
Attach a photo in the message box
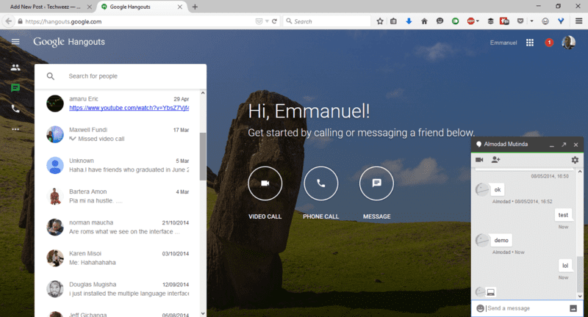tap(573, 308)
